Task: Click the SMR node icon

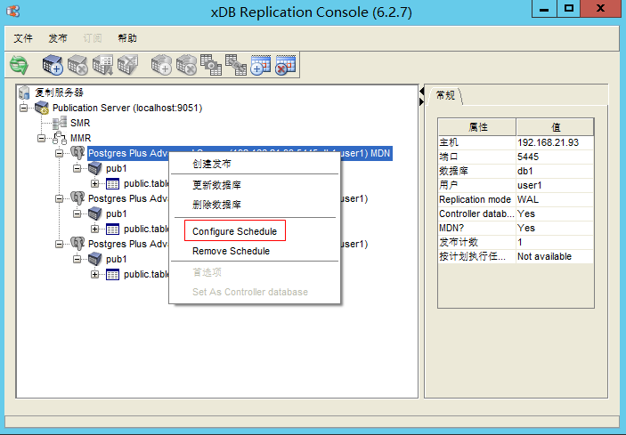Action: pyautogui.click(x=60, y=123)
